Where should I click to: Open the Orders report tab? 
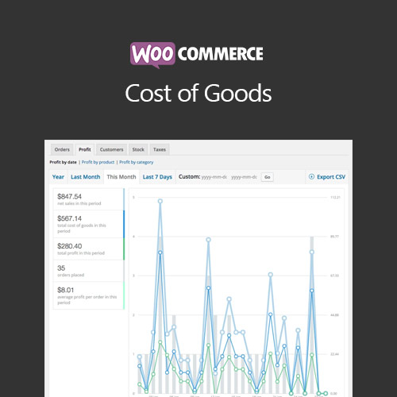pyautogui.click(x=62, y=149)
